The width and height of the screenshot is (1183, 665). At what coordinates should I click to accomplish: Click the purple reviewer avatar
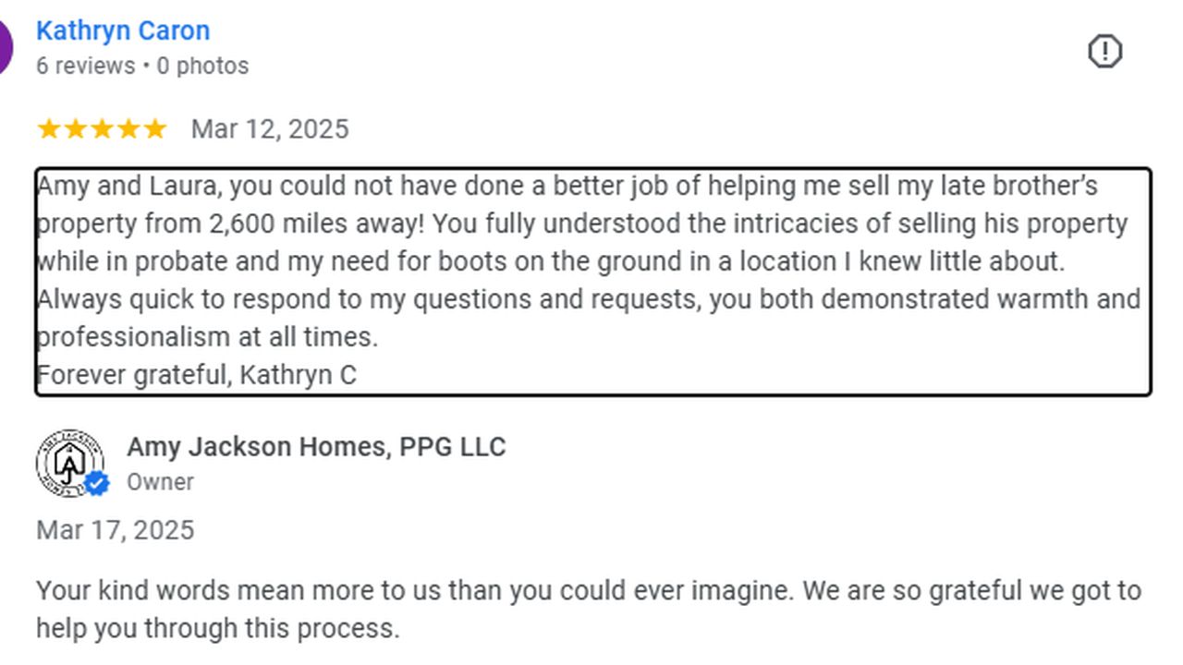tap(6, 46)
